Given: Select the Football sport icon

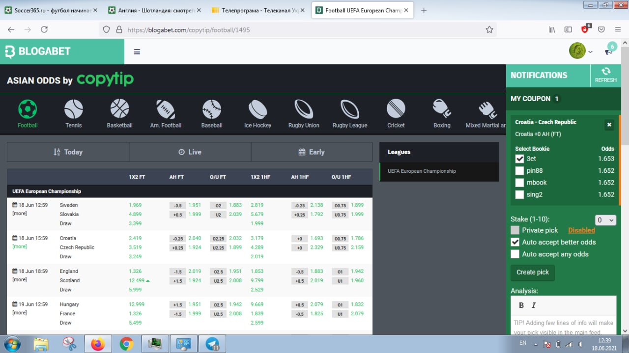Looking at the screenshot, I should (28, 109).
